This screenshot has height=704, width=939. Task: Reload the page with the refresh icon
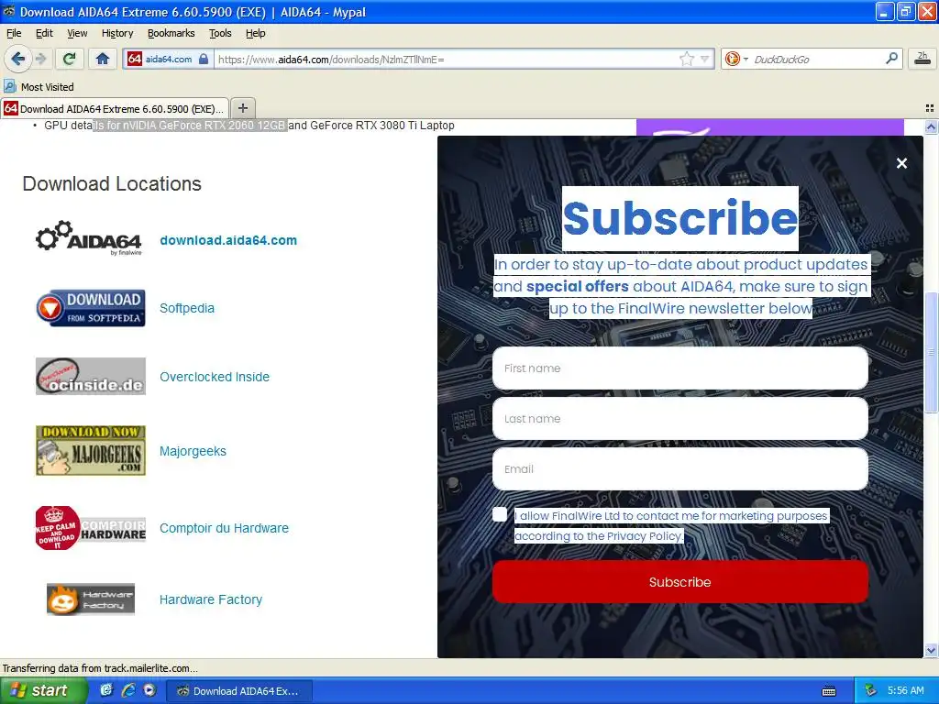coord(70,59)
